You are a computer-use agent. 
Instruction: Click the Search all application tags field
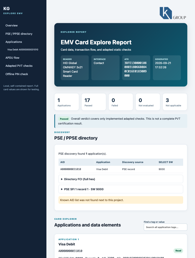[165, 227]
